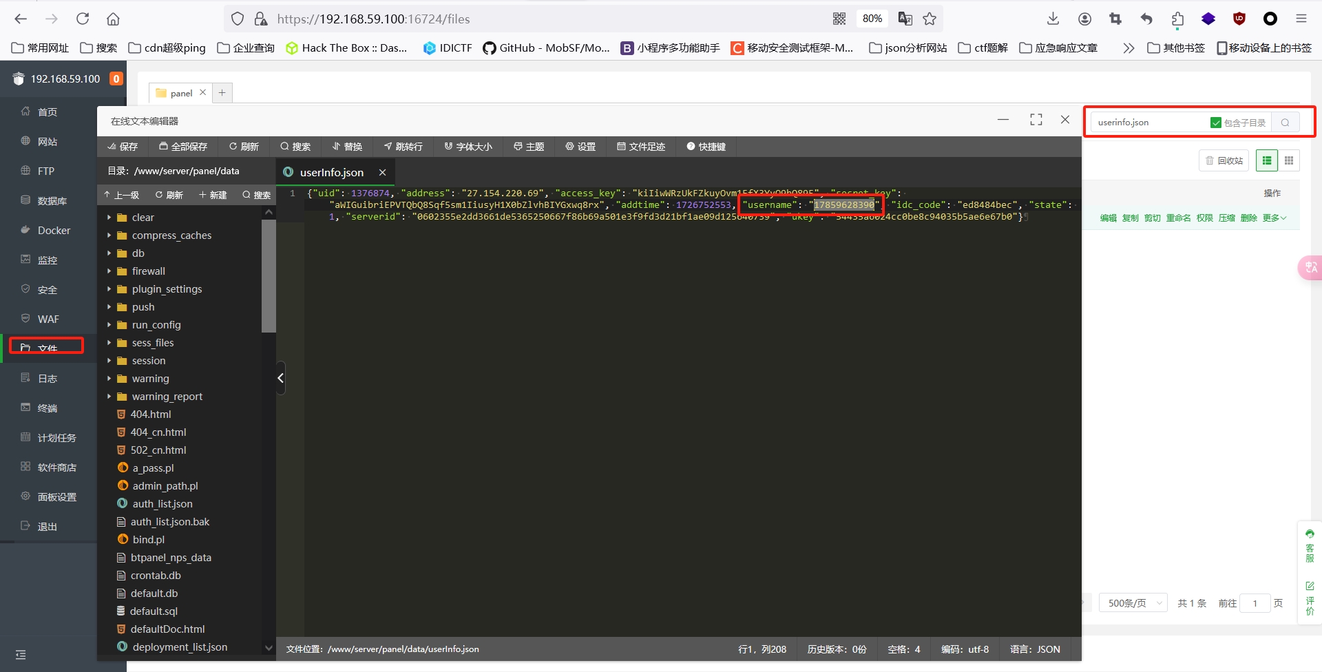Click sidebar collapse icon at bottom
Screen dimensions: 1322x672
[x=21, y=655]
